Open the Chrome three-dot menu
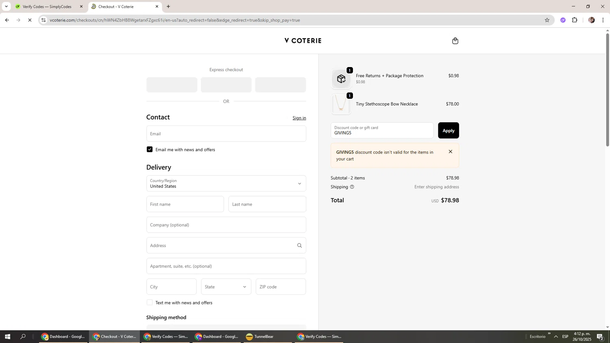The image size is (610, 343). [603, 20]
